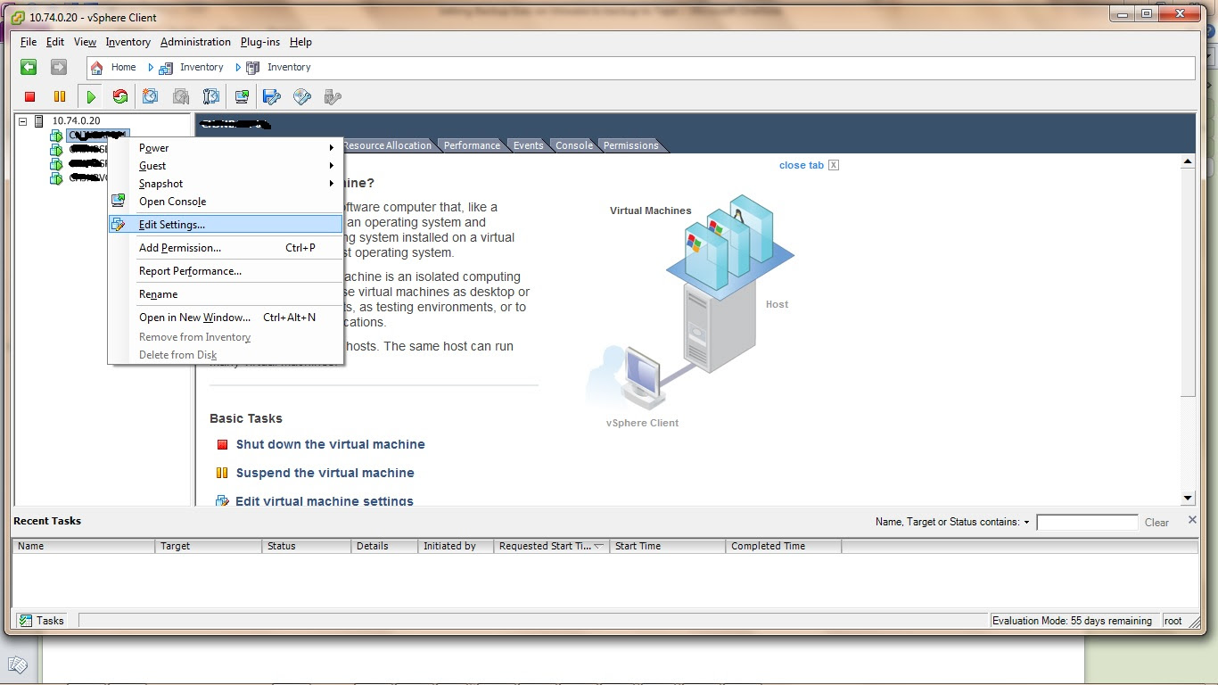Open the Snapshot Manager toolbar icon
1218x685 pixels.
click(x=211, y=96)
